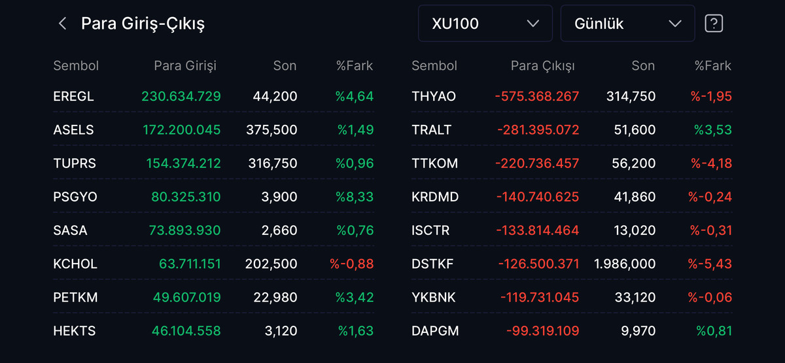Sort by Para Çıkışı column header
Viewport: 785px width, 363px height.
tap(542, 65)
